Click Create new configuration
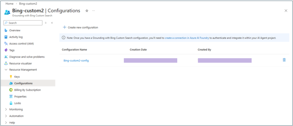The width and height of the screenshot is (293, 126). [x=80, y=27]
